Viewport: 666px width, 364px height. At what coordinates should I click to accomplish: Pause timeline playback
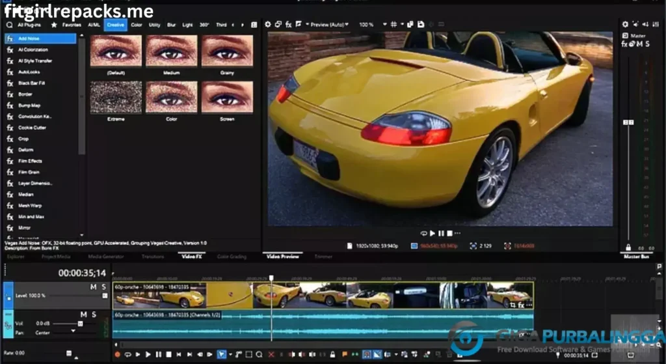[159, 354]
